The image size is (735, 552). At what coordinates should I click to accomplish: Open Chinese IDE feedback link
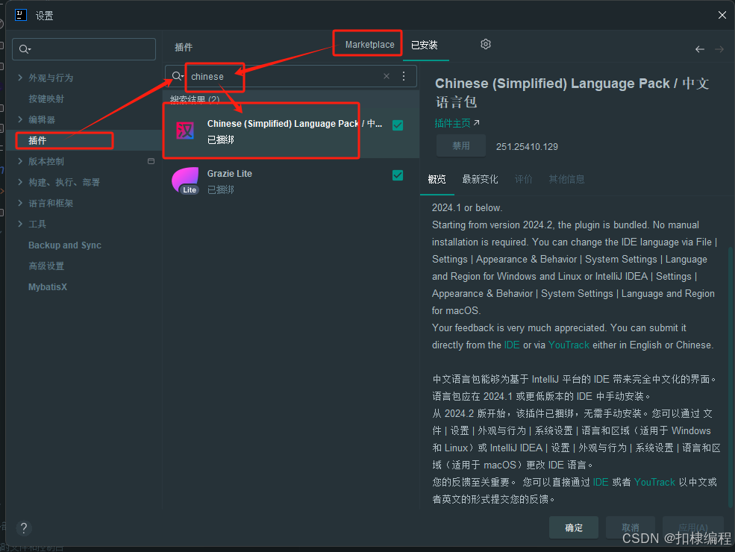[x=601, y=482]
